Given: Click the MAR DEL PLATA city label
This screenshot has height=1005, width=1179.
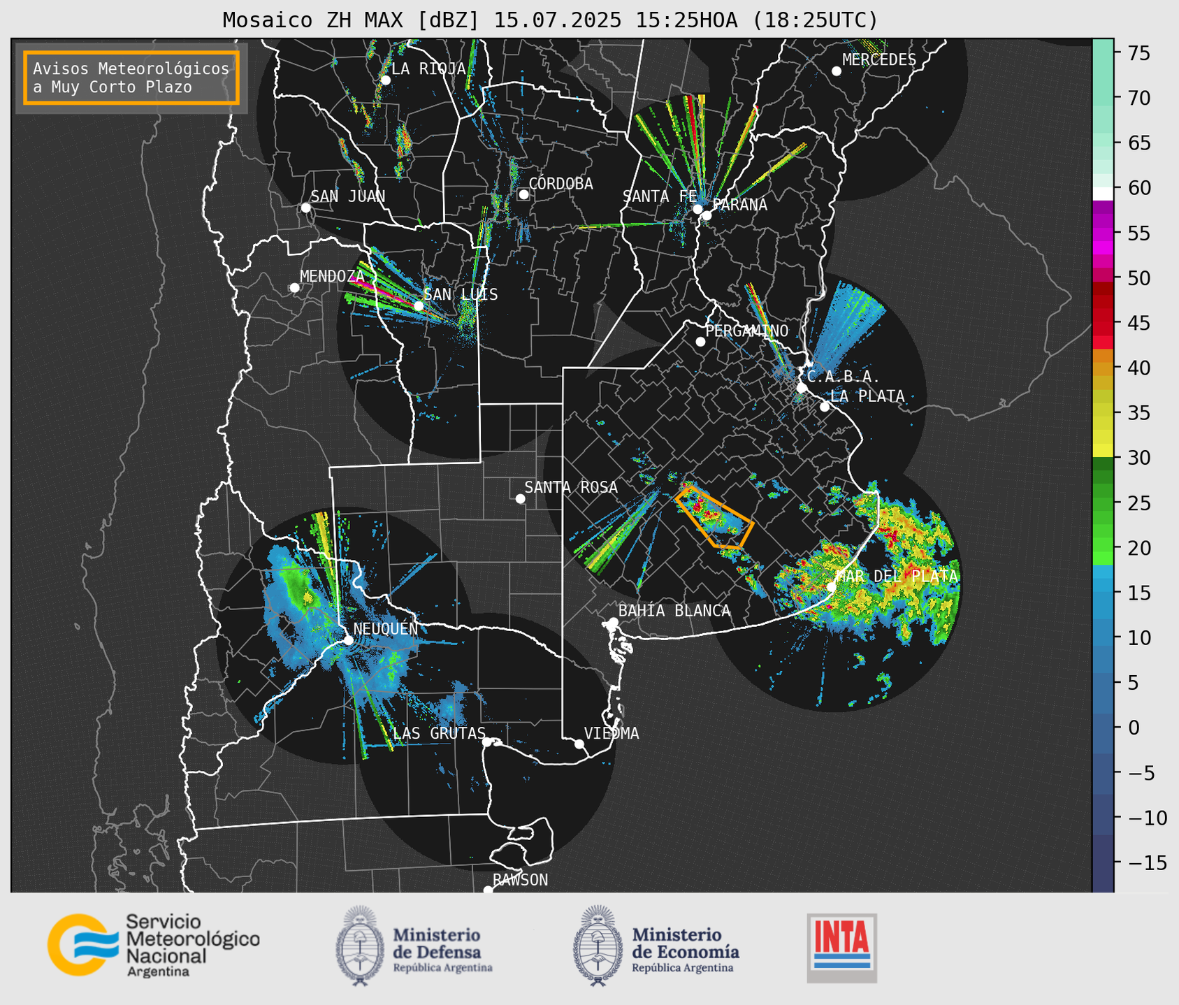Looking at the screenshot, I should pos(897,577).
